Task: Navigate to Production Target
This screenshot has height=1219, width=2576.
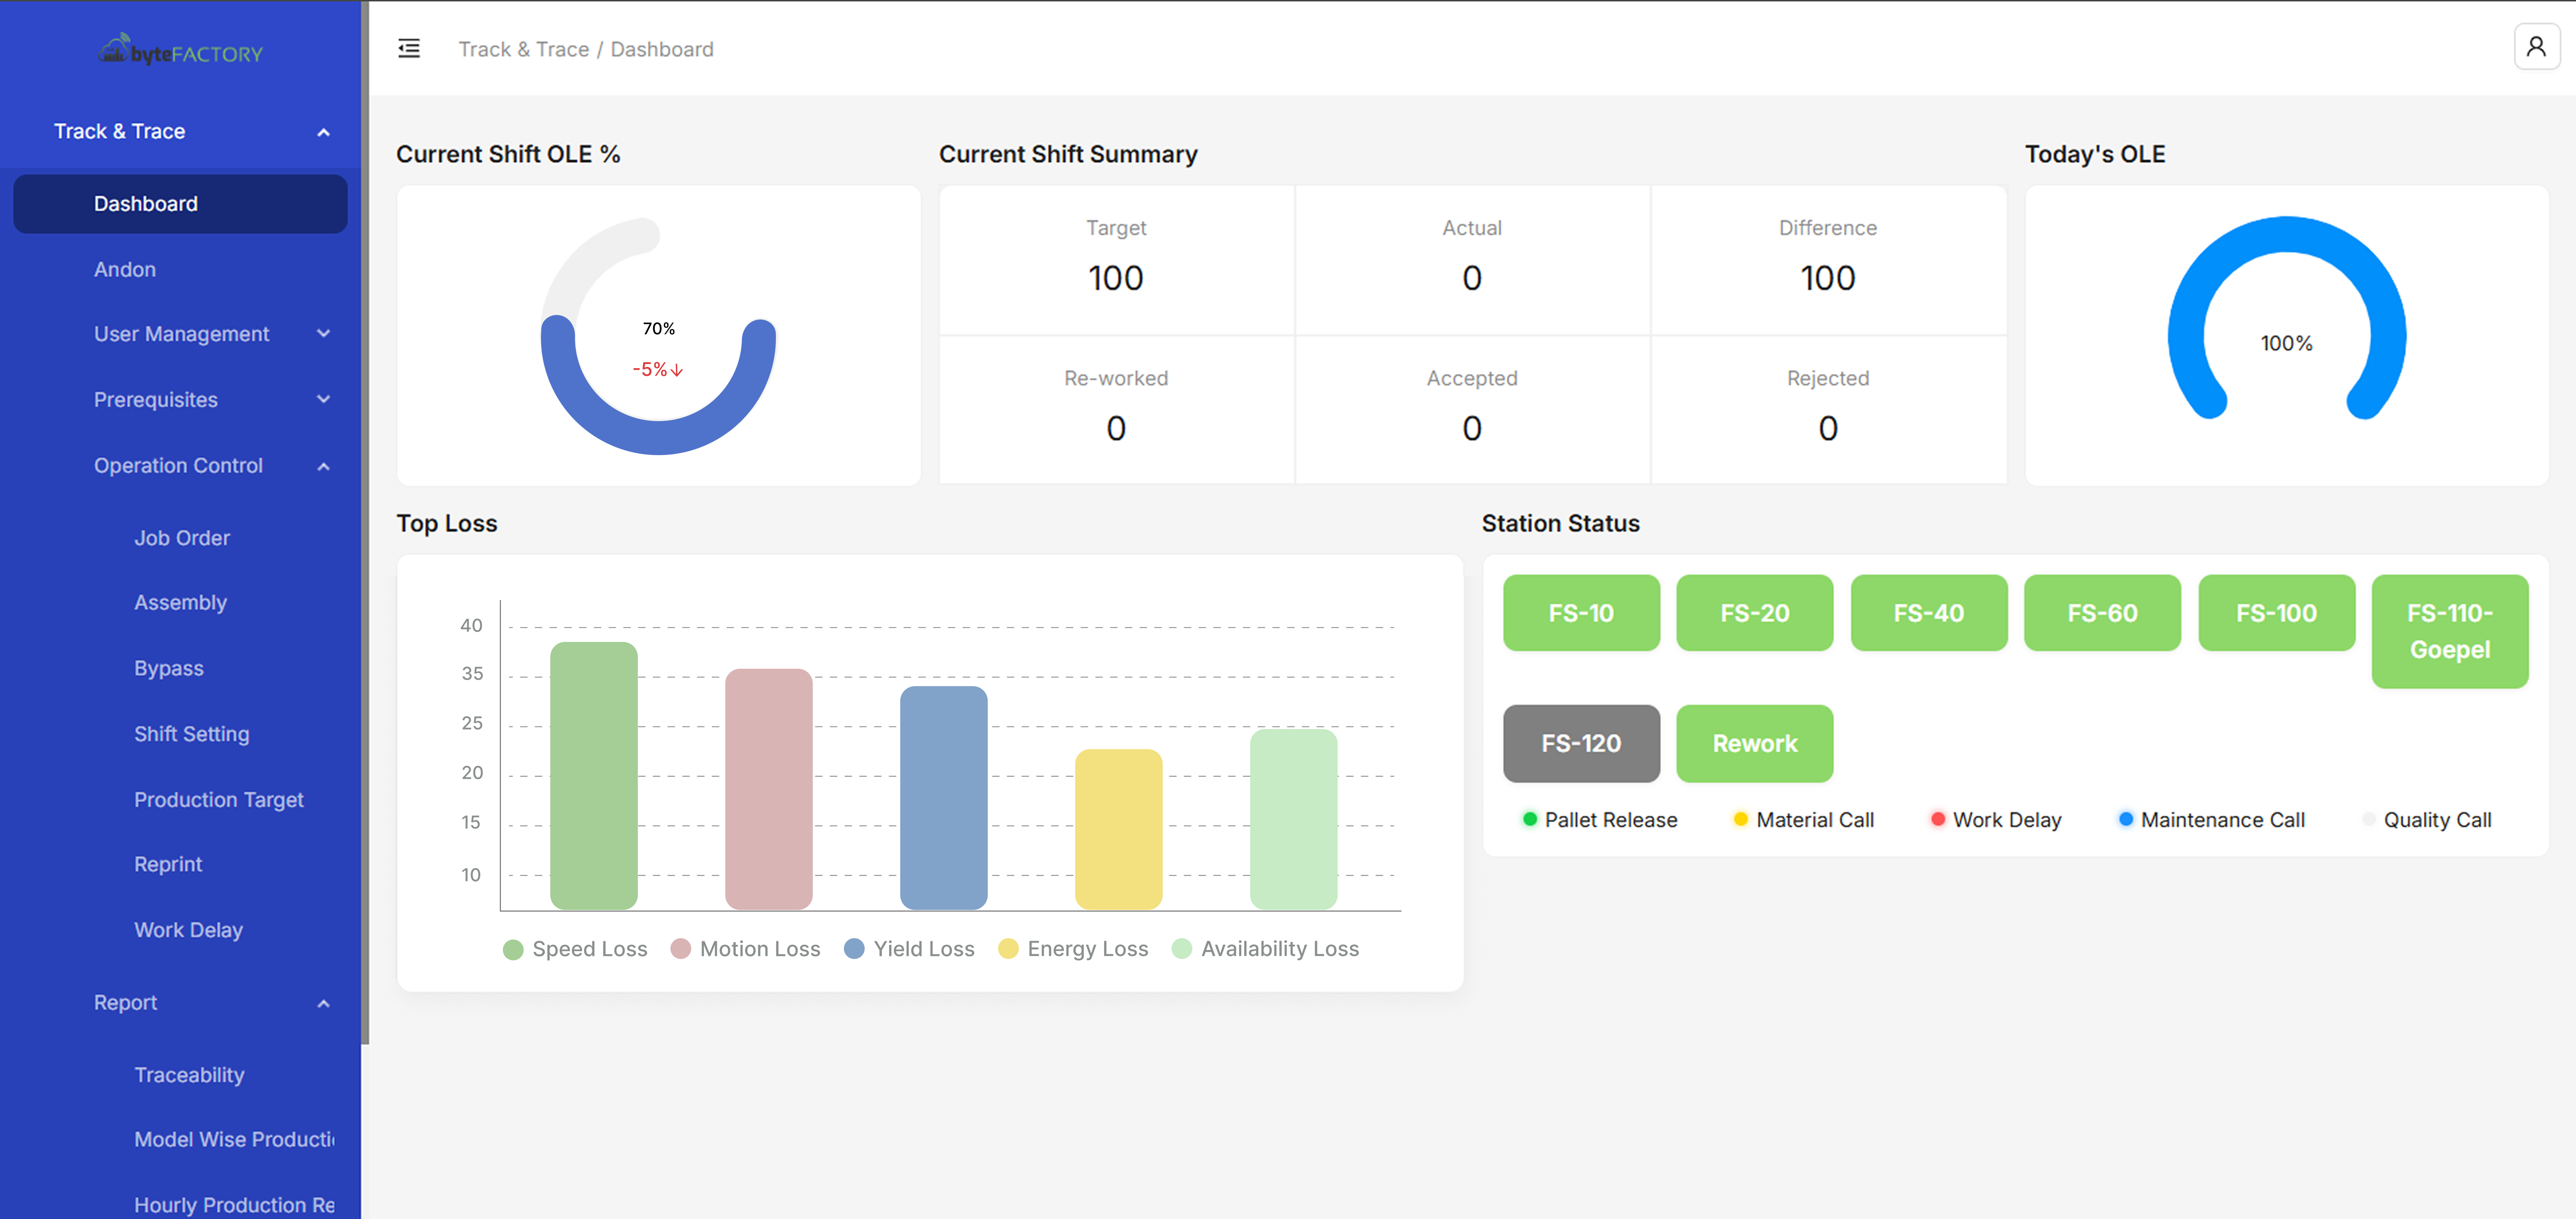Action: point(219,800)
